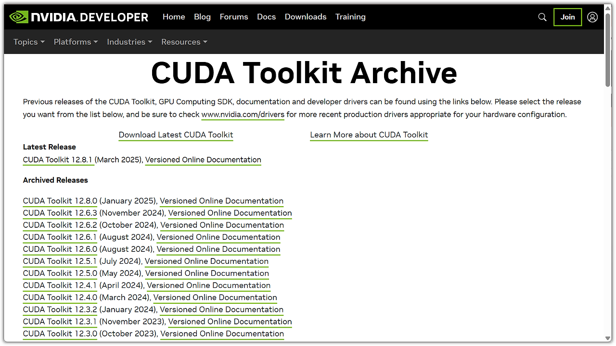This screenshot has height=346, width=616.
Task: Select the CUDA Toolkit 12.8.1 release link
Action: (58, 160)
